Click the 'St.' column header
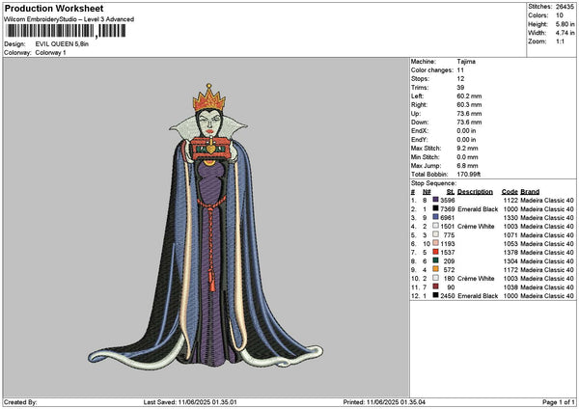Viewport: 579px width, 409px height. (451, 192)
